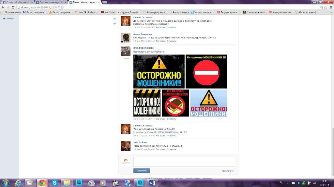Bookmark this page with the star icon
The image size is (334, 187).
point(326,7)
